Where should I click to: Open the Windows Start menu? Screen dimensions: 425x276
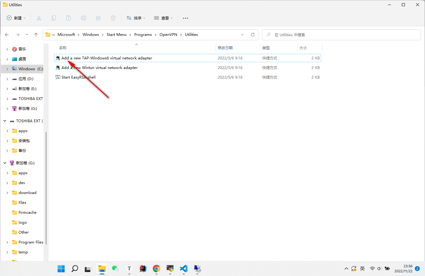click(61, 269)
